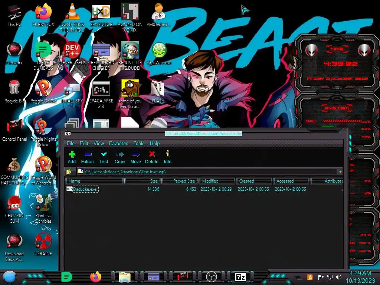Go up one folder level in 7-Zip
Image resolution: width=380 pixels, height=285 pixels.
(69, 171)
